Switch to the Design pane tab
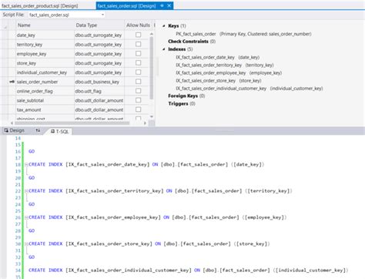This screenshot has height=279, width=365. pyautogui.click(x=15, y=130)
